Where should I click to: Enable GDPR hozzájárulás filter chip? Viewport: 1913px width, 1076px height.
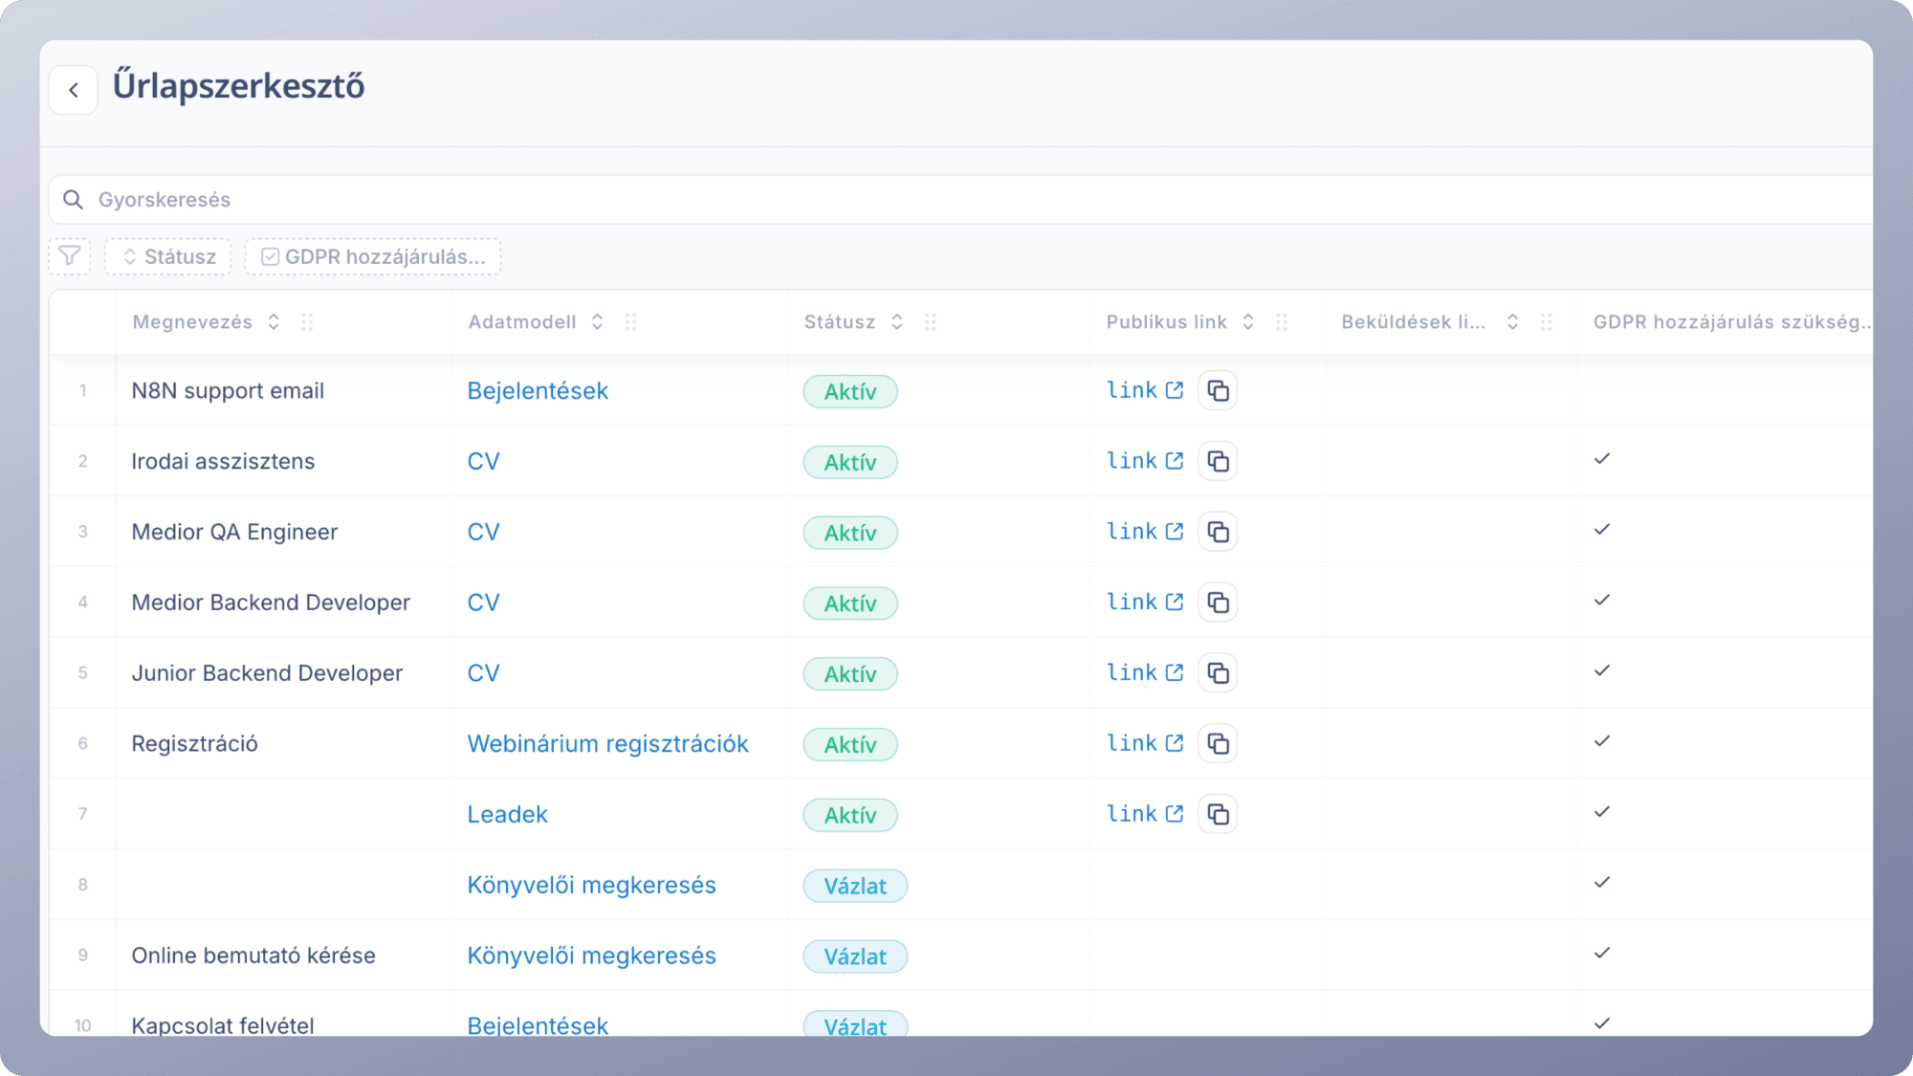coord(373,256)
